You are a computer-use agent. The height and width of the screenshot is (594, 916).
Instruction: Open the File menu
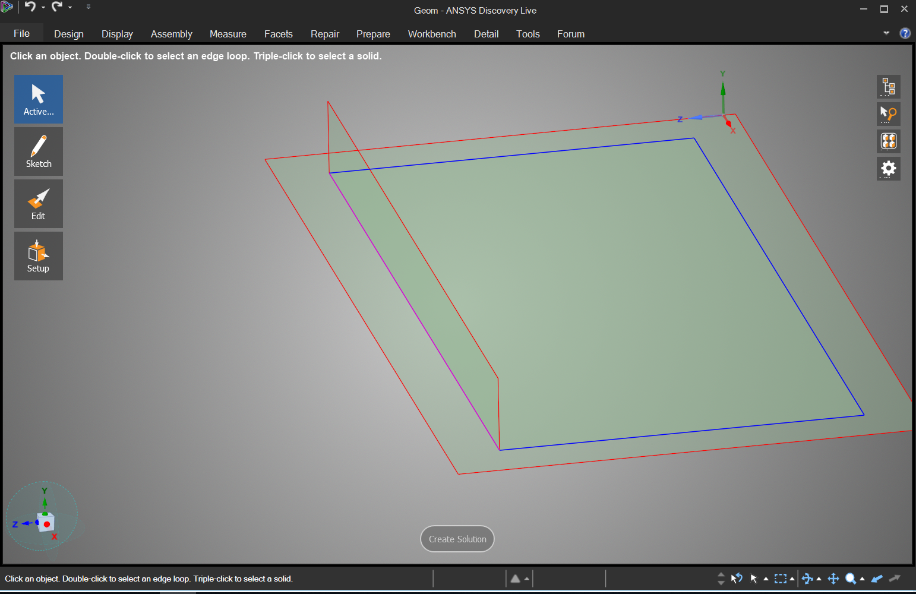[x=22, y=33]
